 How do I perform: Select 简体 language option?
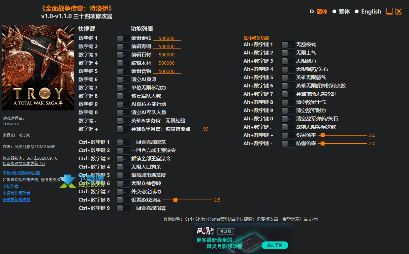tap(319, 12)
